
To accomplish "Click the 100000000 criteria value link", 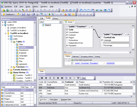I will (110, 63).
